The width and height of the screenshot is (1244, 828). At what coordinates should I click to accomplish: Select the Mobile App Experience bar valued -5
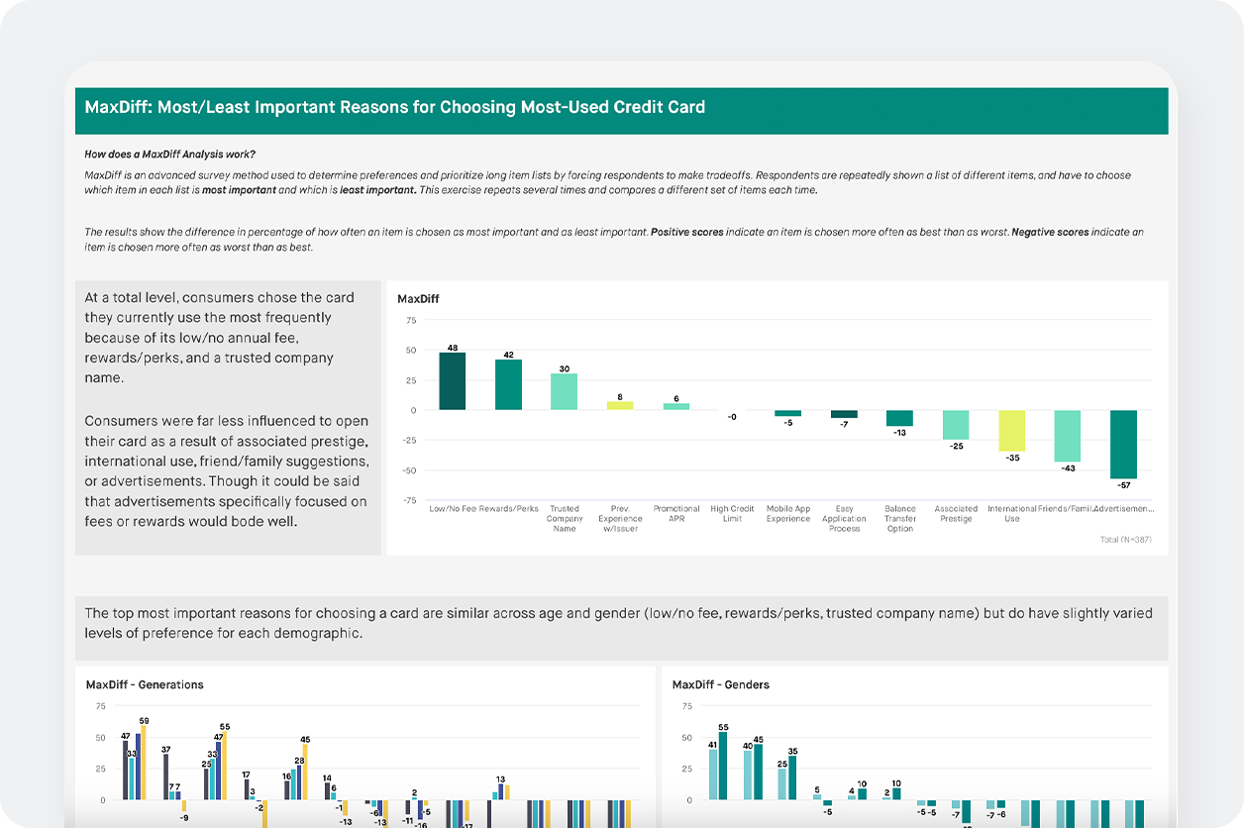point(788,413)
